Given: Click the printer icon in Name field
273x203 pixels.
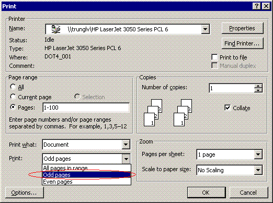Looking at the screenshot, I should click(56, 29).
